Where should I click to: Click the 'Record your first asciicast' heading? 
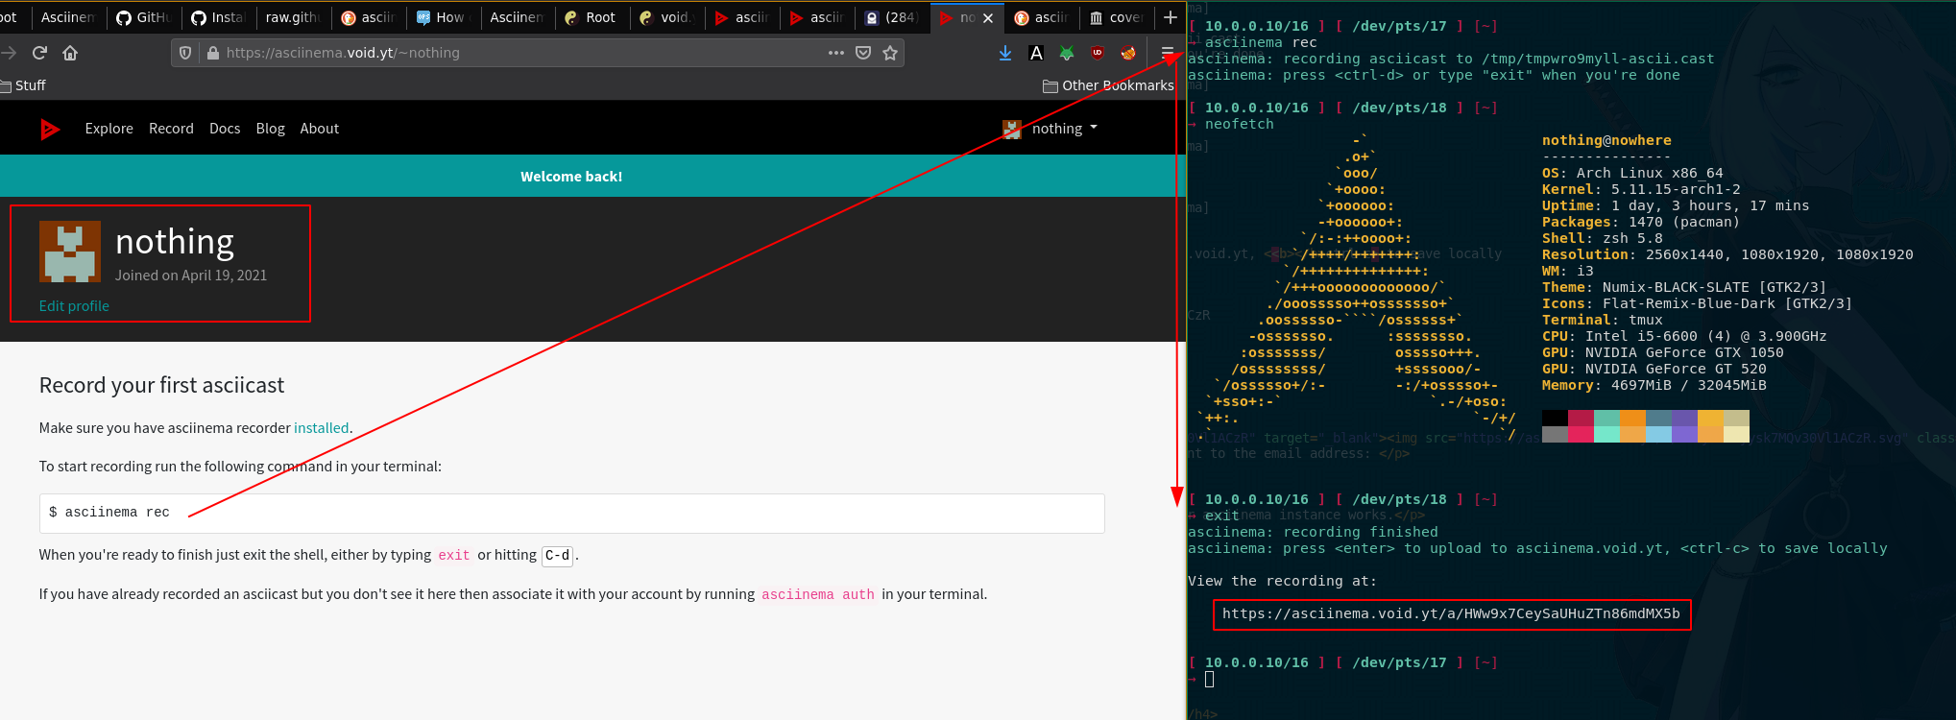pos(161,385)
